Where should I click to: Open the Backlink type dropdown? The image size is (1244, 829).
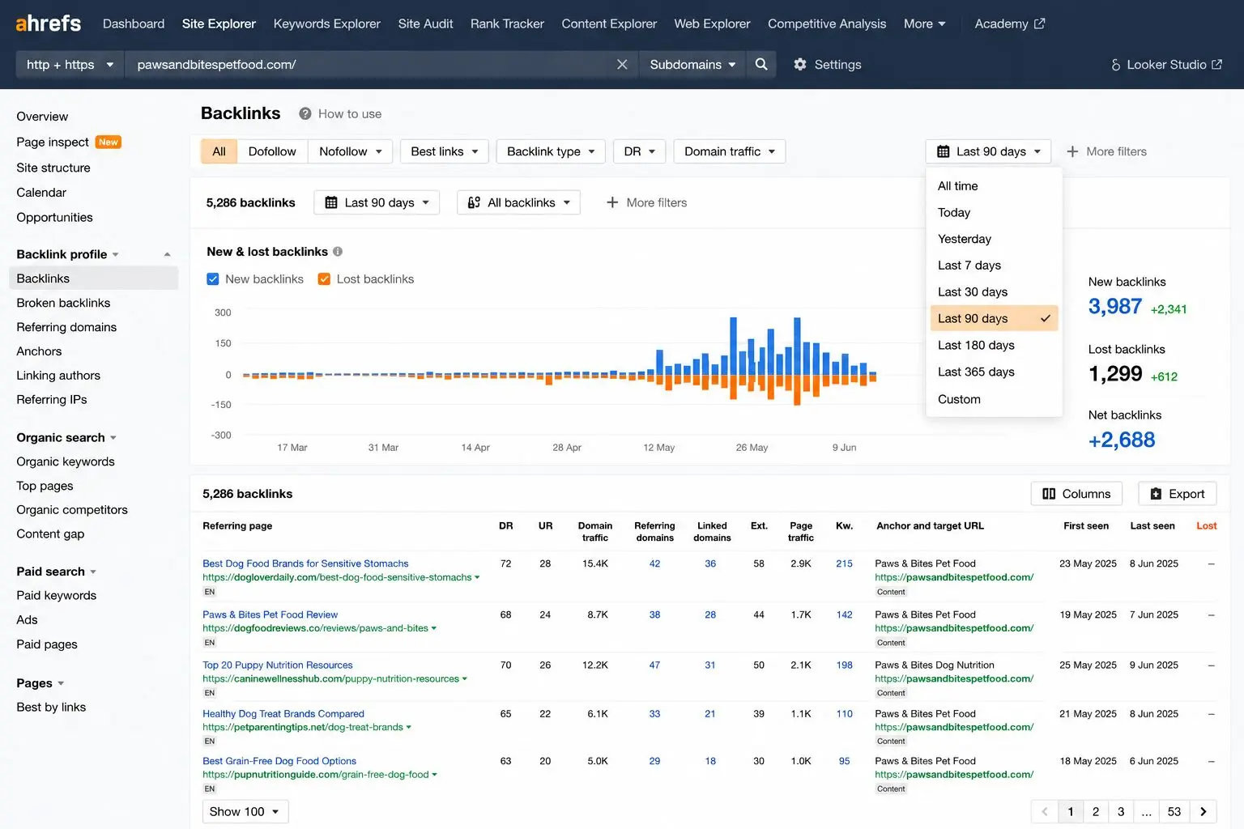point(551,151)
